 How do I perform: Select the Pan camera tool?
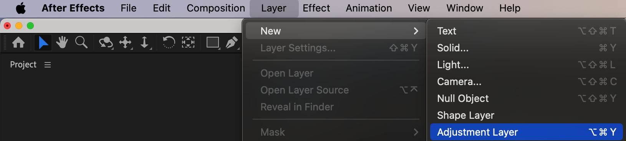[x=126, y=43]
